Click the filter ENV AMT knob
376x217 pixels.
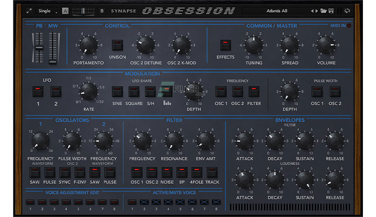(x=206, y=141)
